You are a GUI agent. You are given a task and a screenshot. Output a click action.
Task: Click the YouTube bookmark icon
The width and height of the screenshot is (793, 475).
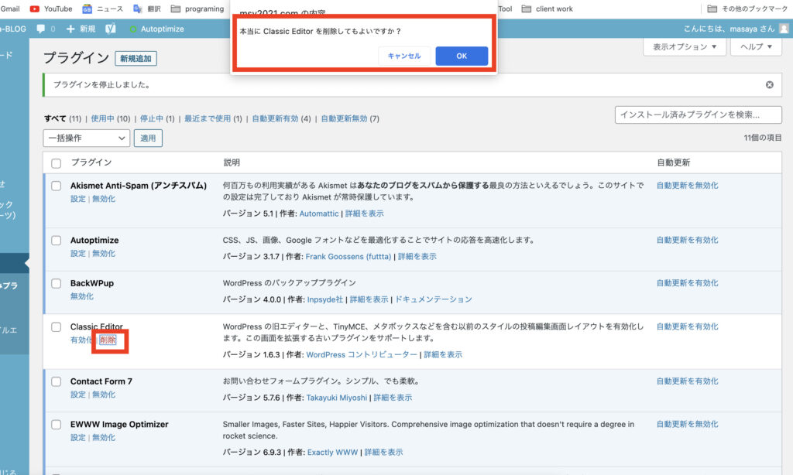click(34, 9)
